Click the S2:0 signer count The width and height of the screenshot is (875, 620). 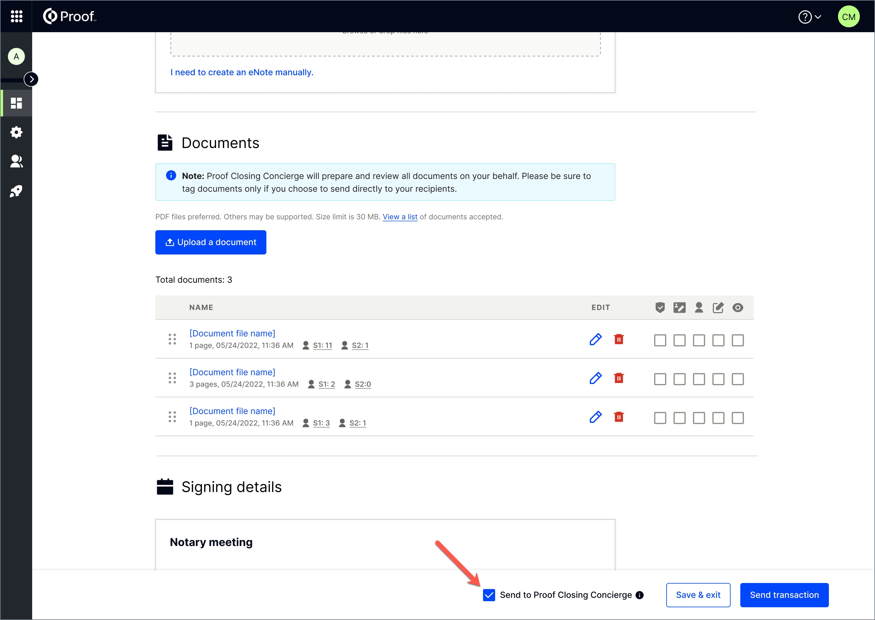[x=363, y=384]
